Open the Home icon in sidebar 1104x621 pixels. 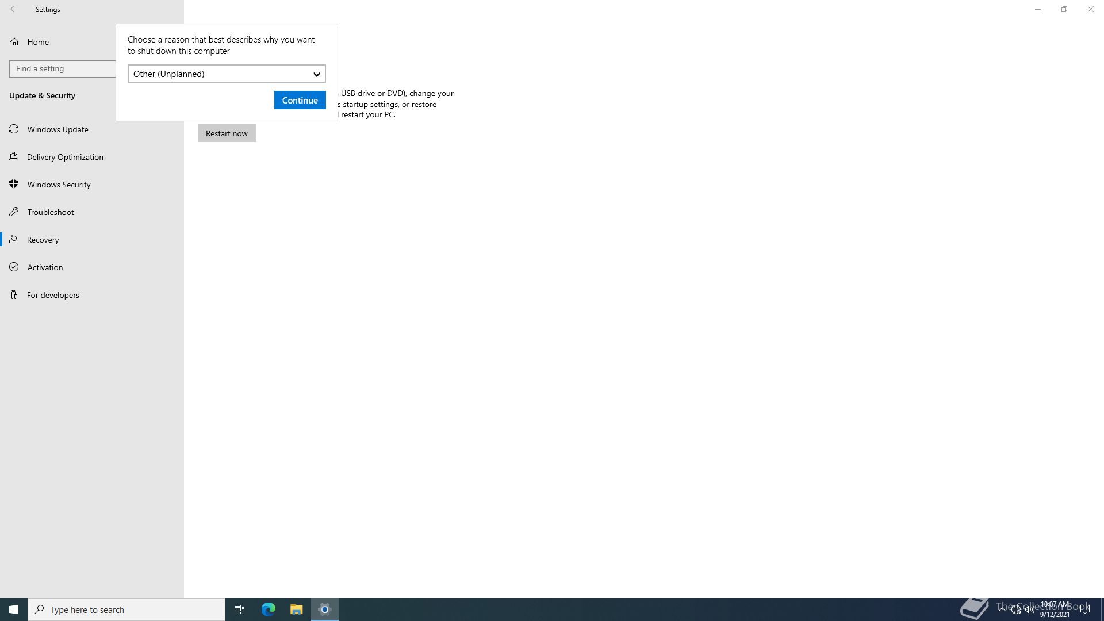(14, 42)
